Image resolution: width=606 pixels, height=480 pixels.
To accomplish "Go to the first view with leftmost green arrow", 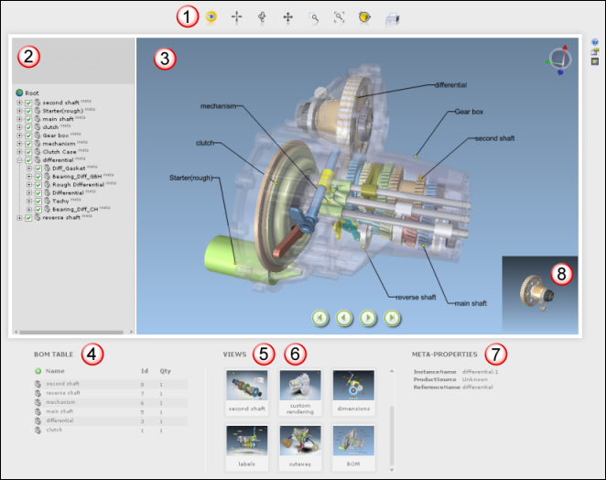I will (320, 318).
